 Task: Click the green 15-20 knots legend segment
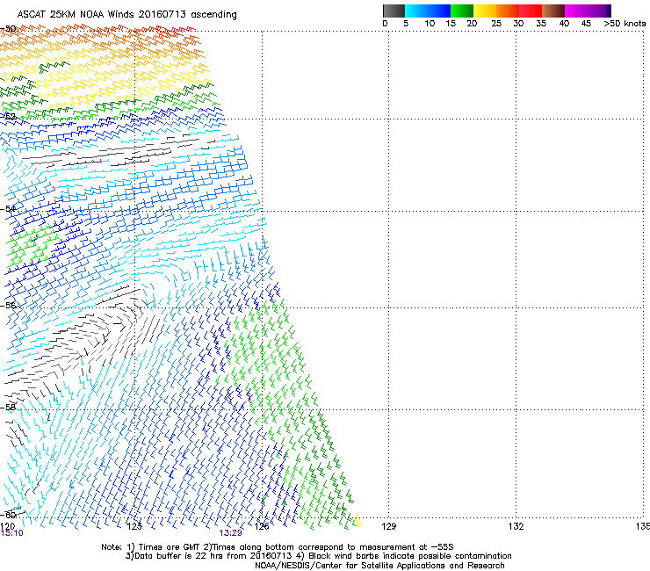(462, 11)
